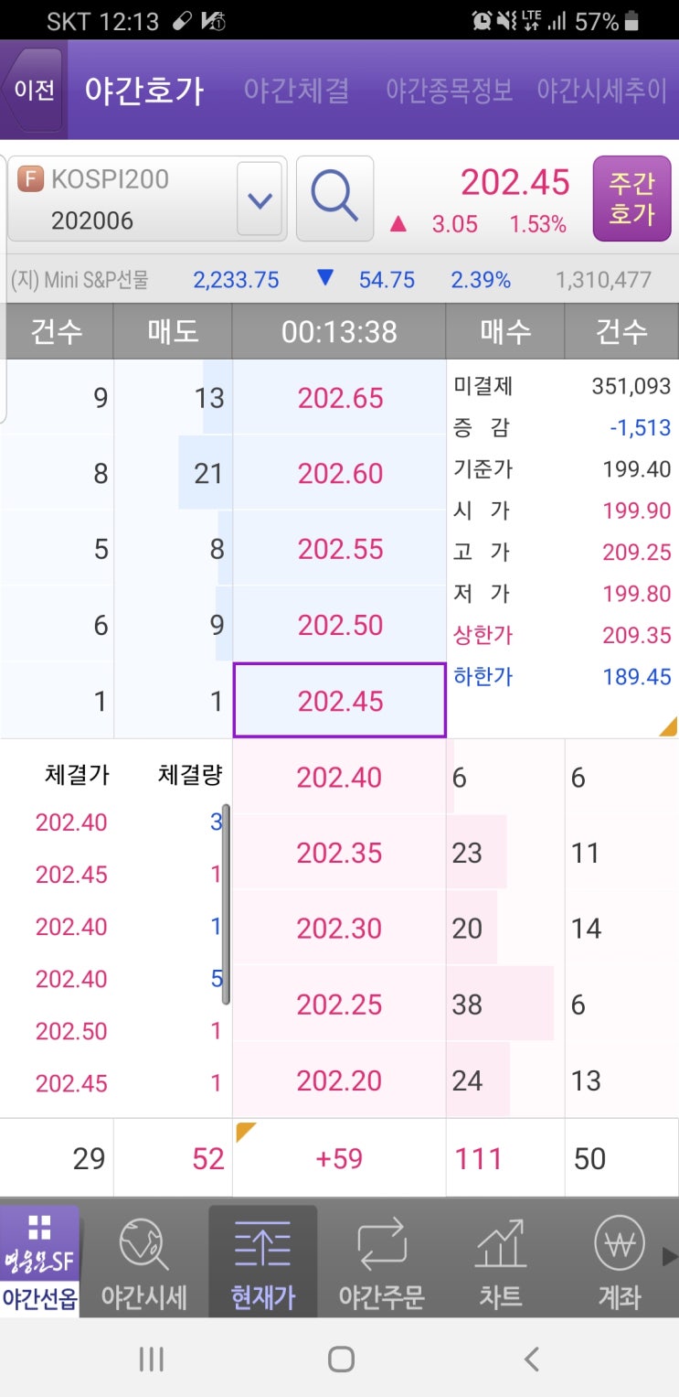The image size is (679, 1397).
Task: Click orange triangle below the 하한가 value
Action: (x=669, y=727)
